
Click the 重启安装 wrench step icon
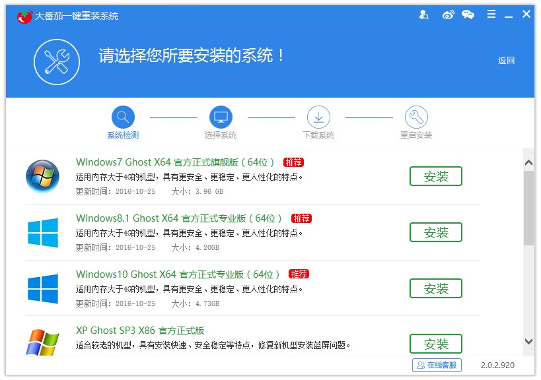pos(416,116)
